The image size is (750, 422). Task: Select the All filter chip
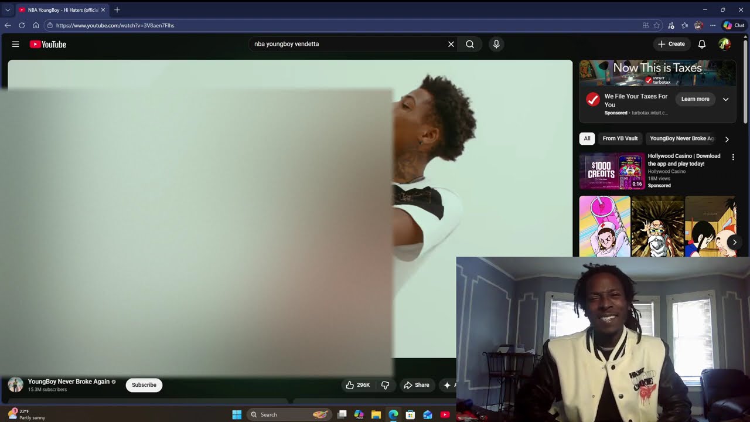tap(587, 139)
